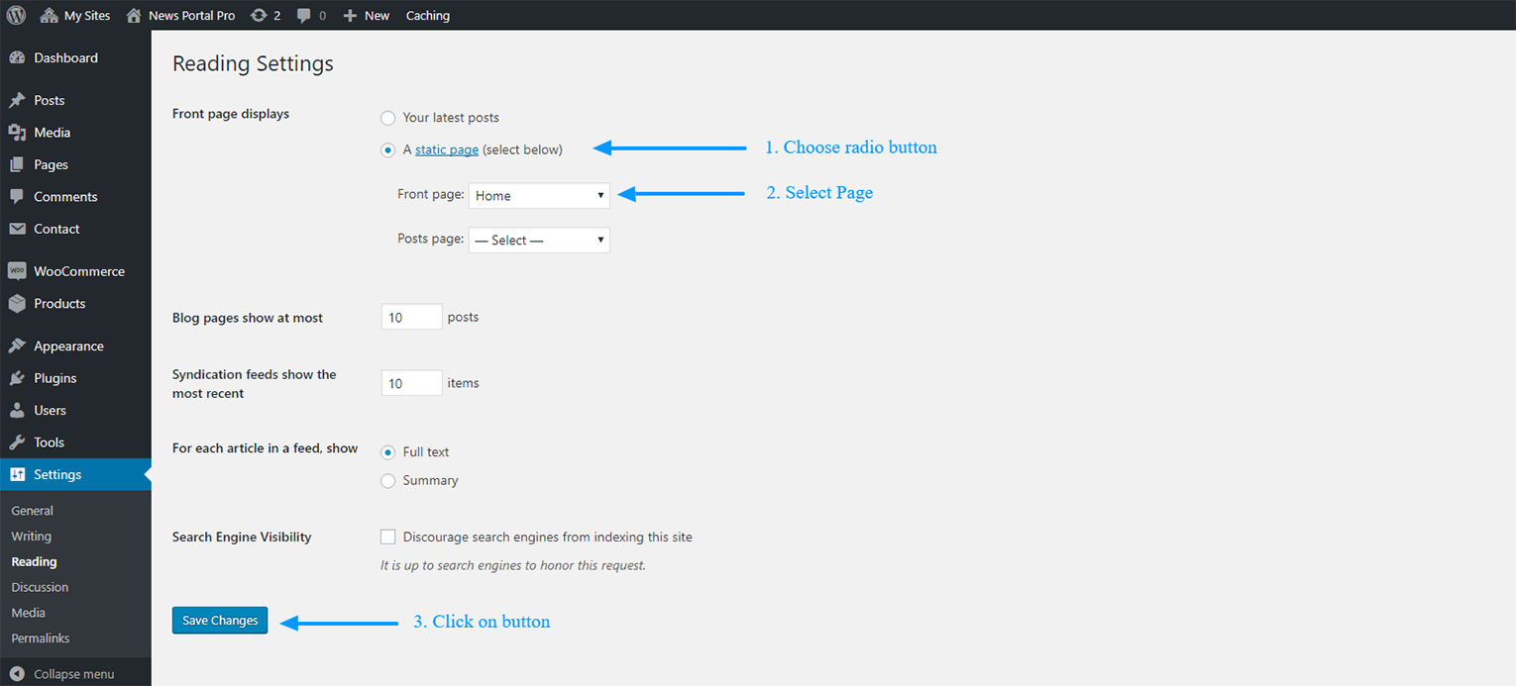
Task: Choose the Summary radio option
Action: coord(388,480)
